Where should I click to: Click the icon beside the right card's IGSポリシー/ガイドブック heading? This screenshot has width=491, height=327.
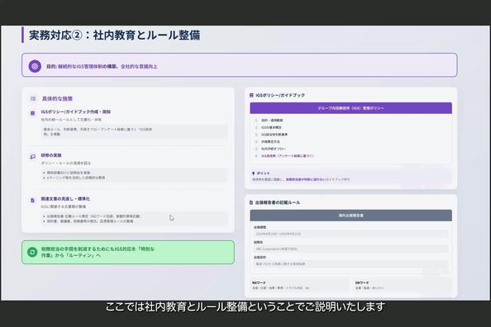pyautogui.click(x=251, y=95)
